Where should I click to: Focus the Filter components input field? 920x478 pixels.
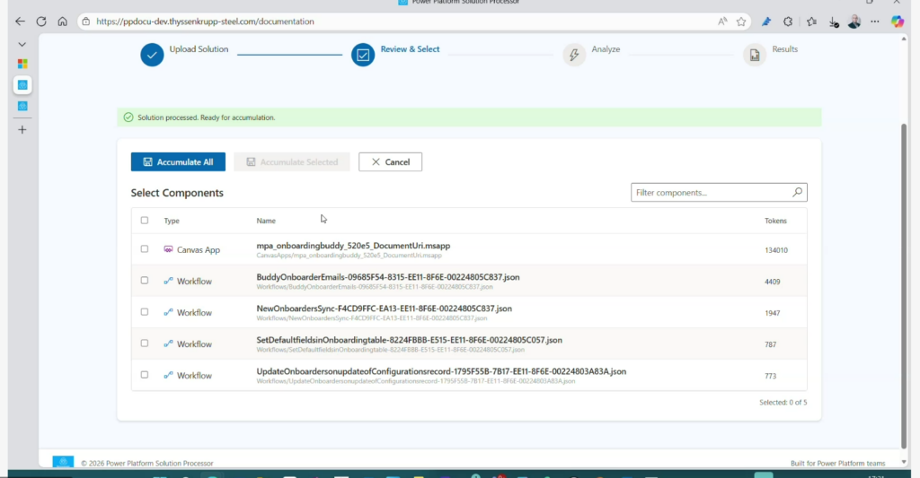tap(710, 192)
